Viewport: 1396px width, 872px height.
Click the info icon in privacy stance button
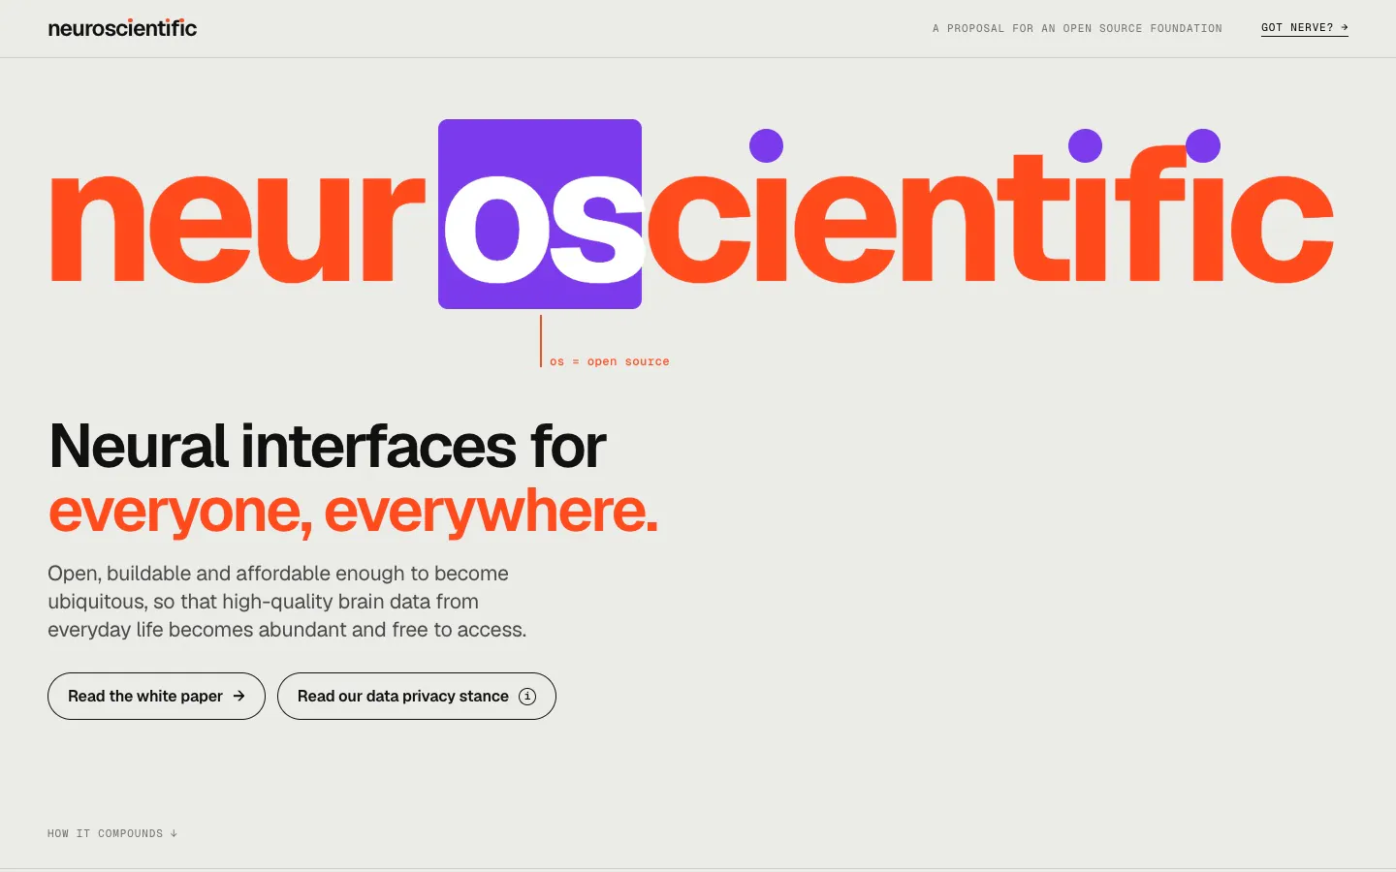[527, 696]
